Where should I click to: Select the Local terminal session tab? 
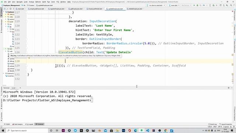(14, 88)
